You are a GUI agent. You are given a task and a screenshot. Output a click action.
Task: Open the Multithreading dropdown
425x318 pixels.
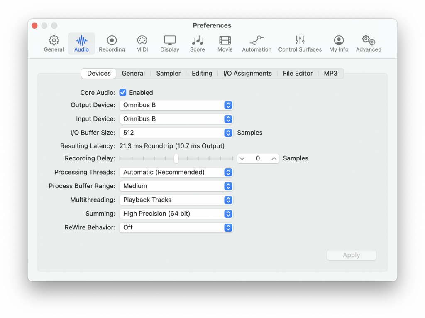pyautogui.click(x=176, y=200)
